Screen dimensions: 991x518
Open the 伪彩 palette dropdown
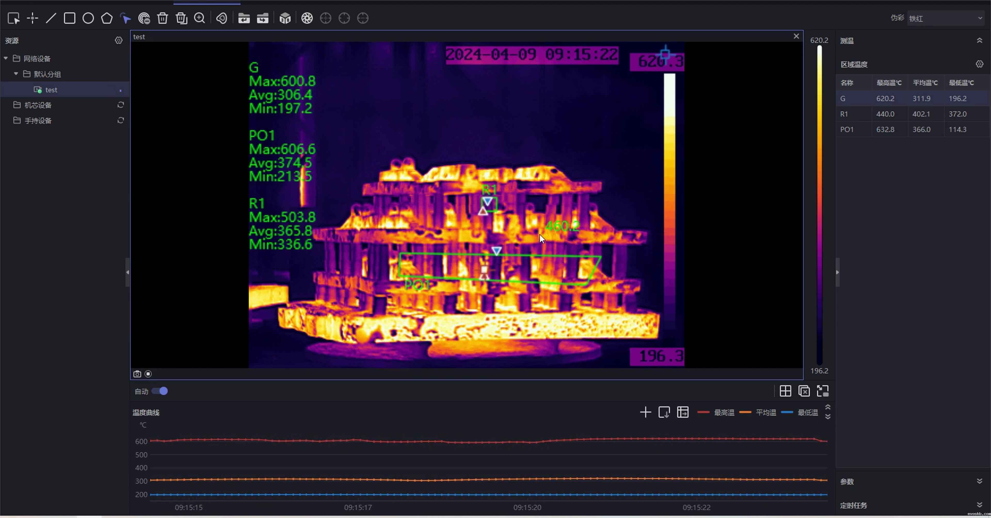tap(945, 18)
